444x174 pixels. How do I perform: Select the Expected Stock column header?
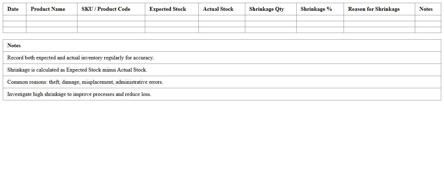click(x=168, y=9)
